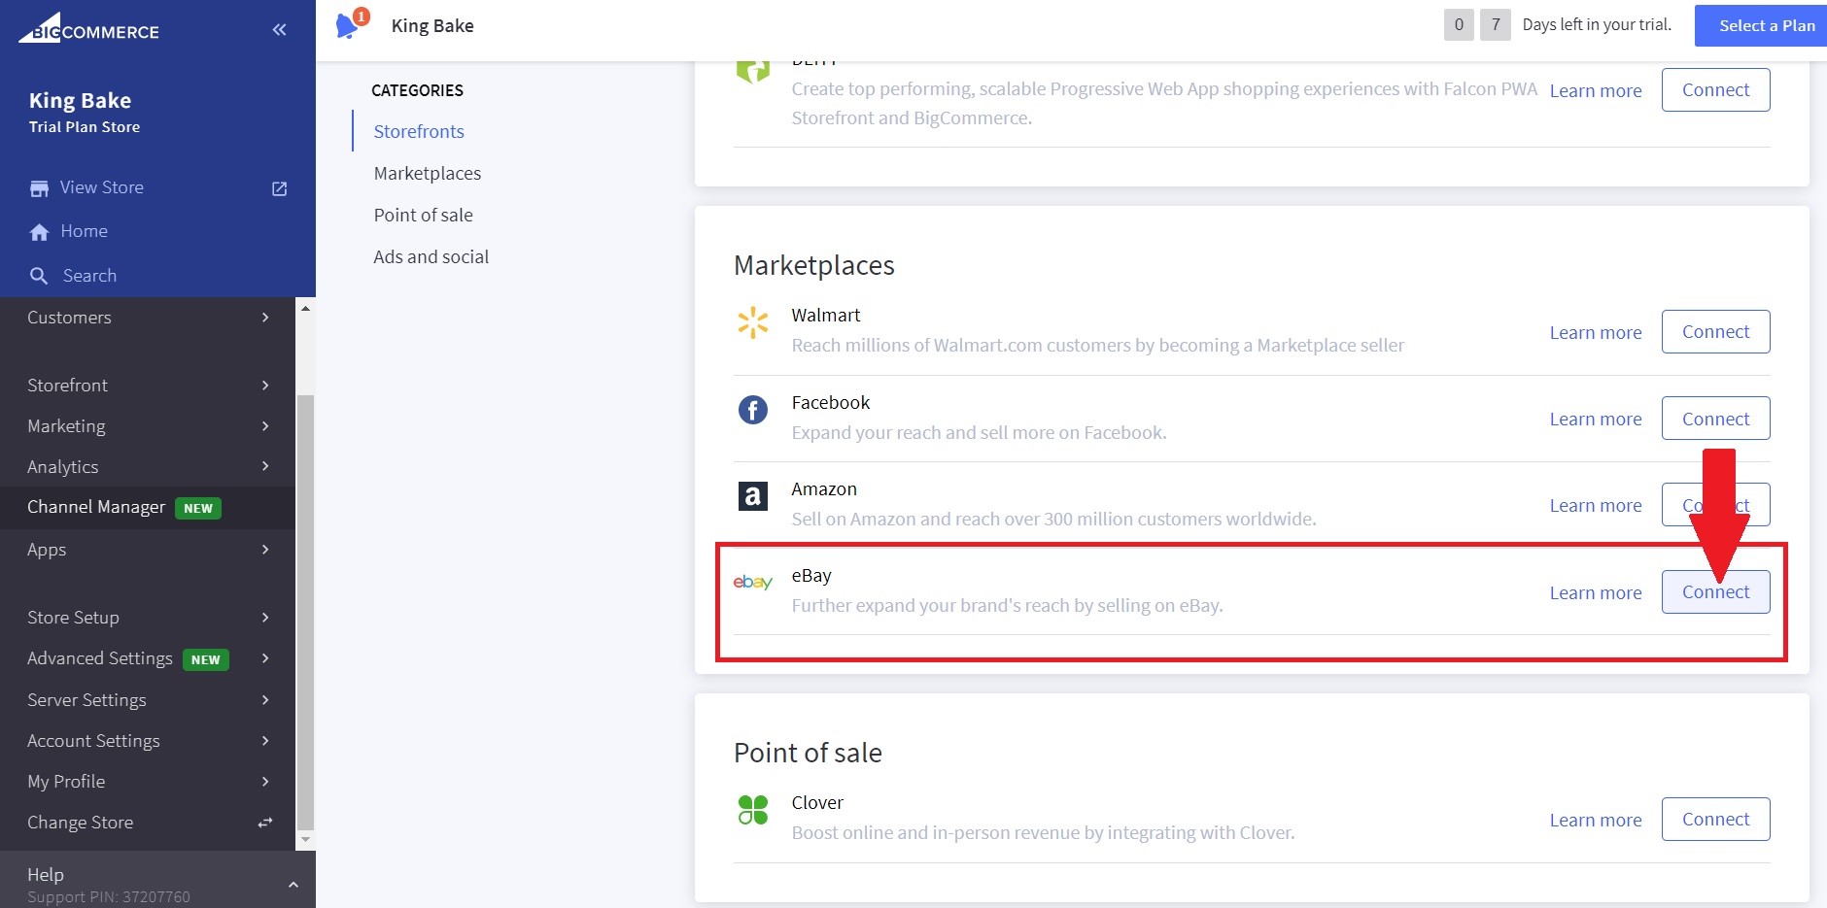Expand the Help panel chevron
1827x908 pixels.
coord(293,884)
